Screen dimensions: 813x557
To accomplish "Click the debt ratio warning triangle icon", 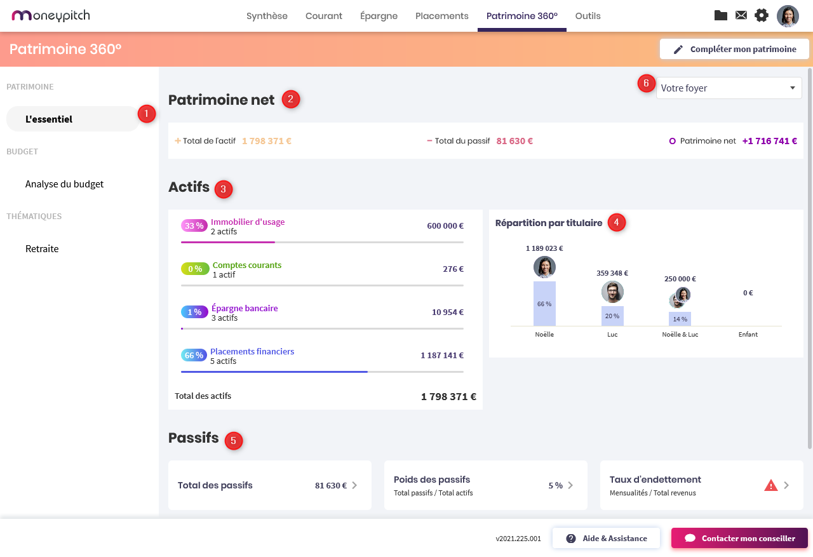I will (x=770, y=486).
